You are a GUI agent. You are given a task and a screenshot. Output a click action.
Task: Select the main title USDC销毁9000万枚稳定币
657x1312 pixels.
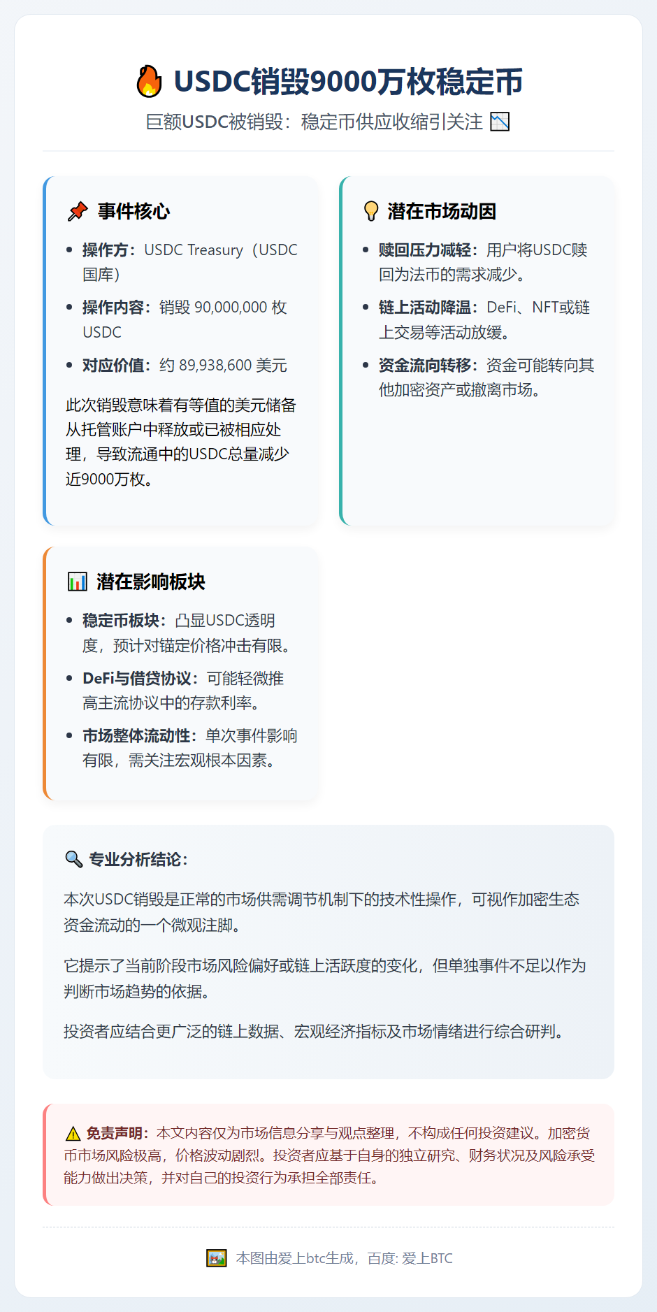click(348, 82)
